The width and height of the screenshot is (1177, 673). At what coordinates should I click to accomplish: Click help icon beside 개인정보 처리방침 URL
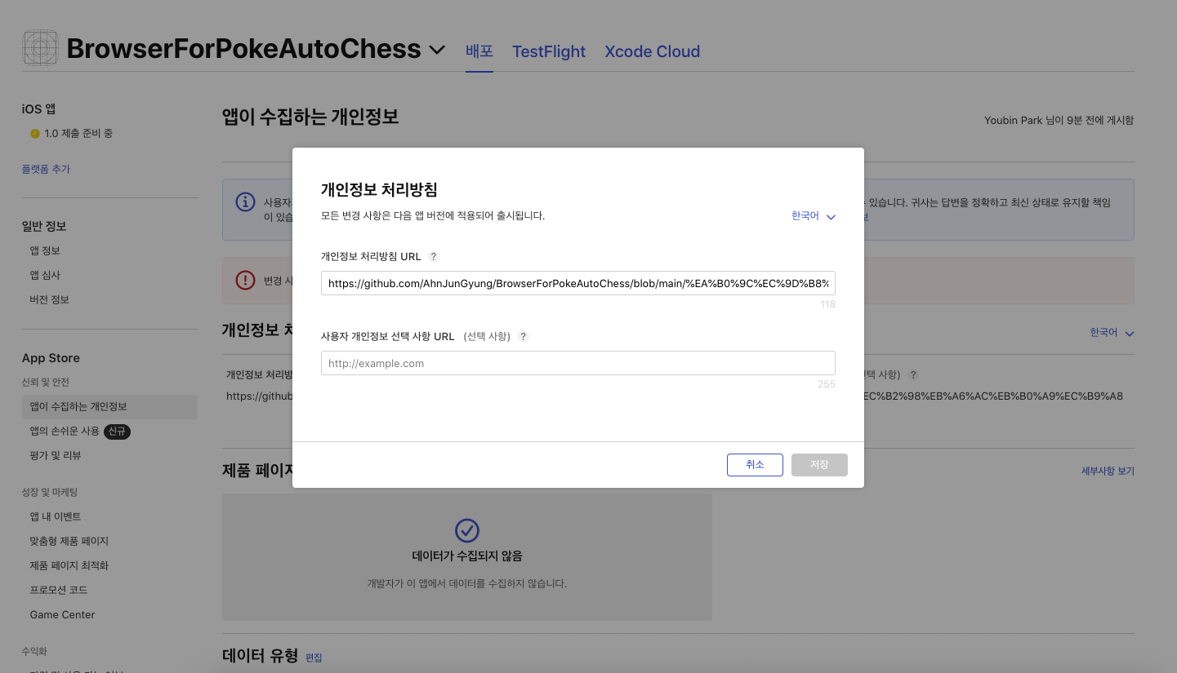click(434, 256)
